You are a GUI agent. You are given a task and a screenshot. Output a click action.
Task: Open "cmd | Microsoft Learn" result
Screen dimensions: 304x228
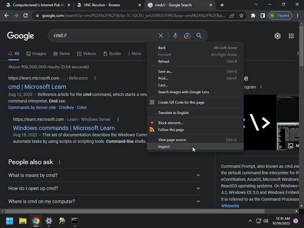(x=37, y=87)
